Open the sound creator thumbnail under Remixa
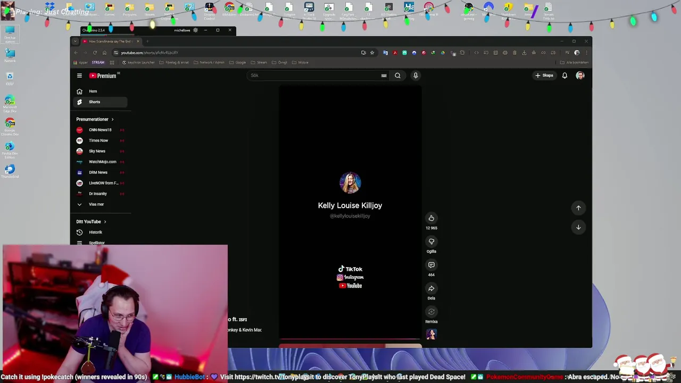681x383 pixels. (431, 334)
